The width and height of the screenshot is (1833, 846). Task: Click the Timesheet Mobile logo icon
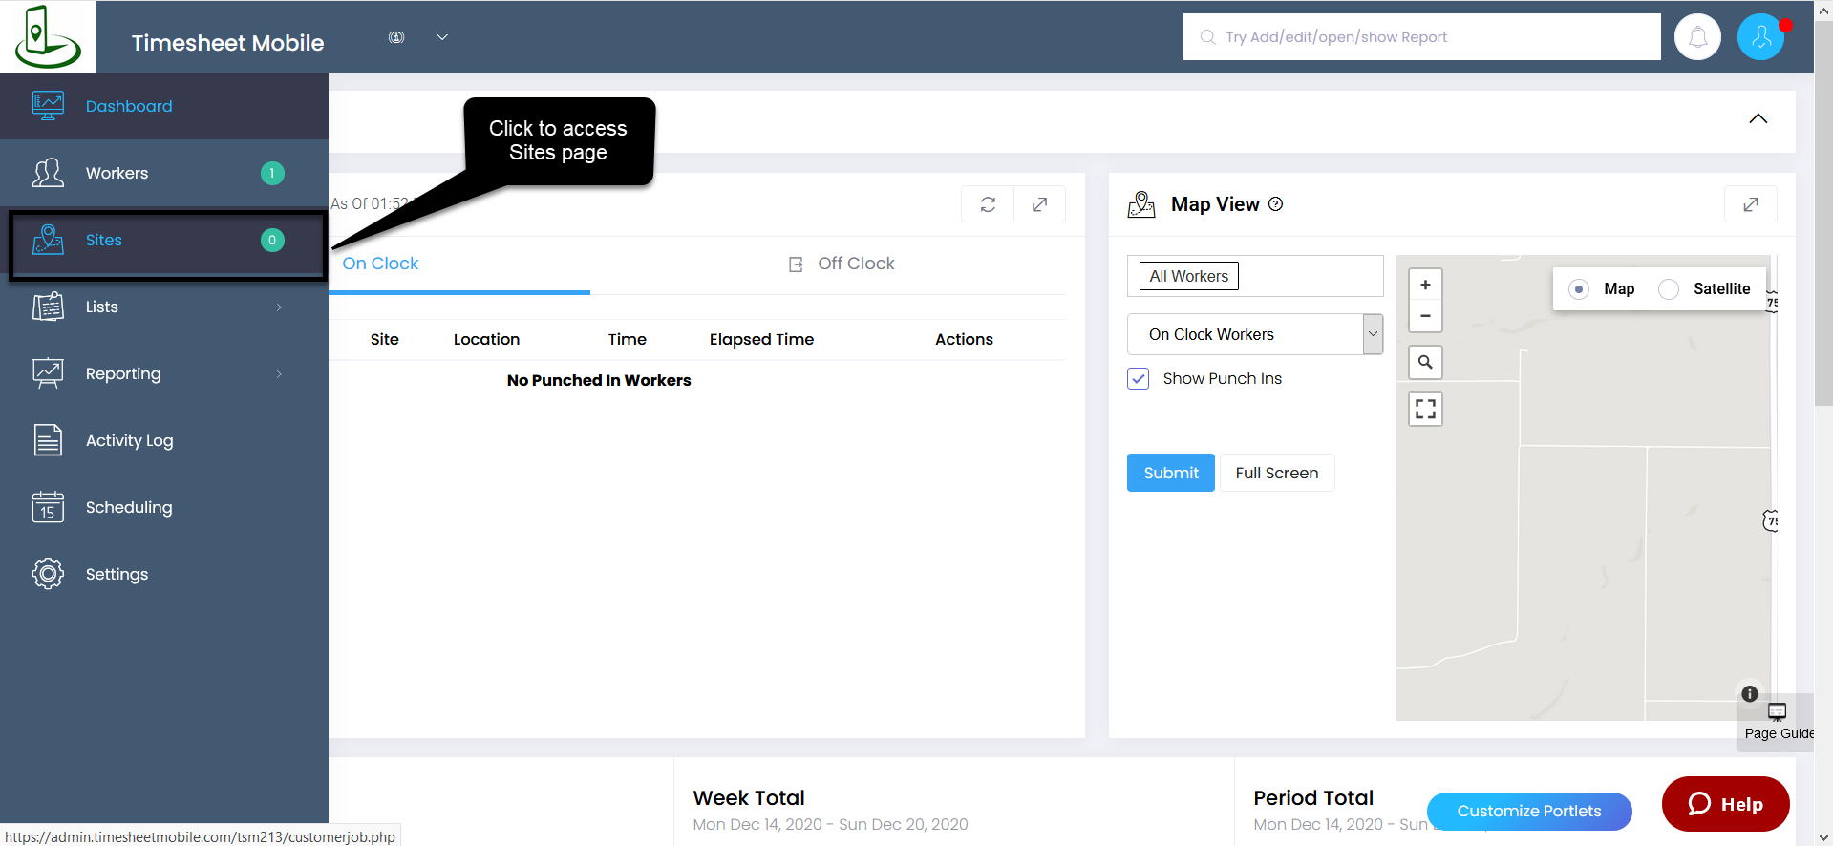48,36
